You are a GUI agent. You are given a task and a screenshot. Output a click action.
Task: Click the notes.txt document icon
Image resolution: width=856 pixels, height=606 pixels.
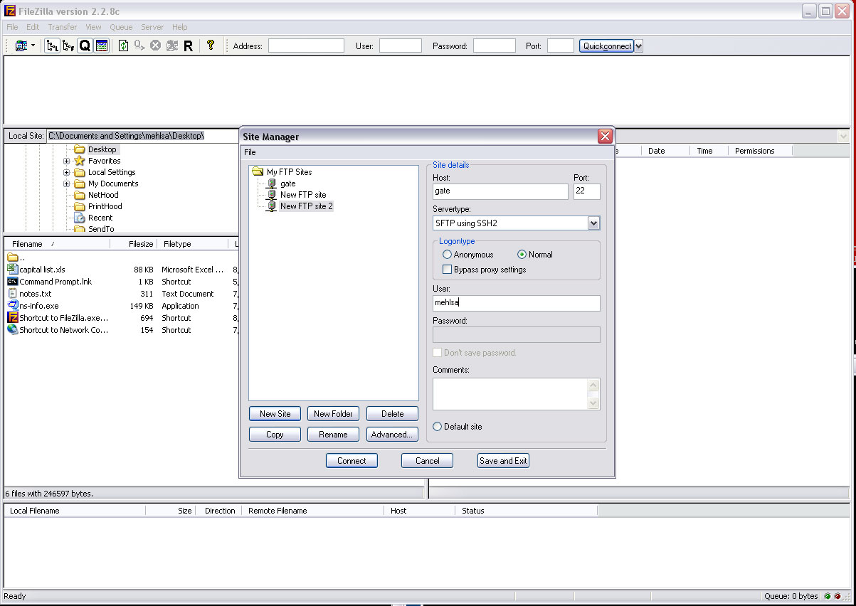pos(12,294)
